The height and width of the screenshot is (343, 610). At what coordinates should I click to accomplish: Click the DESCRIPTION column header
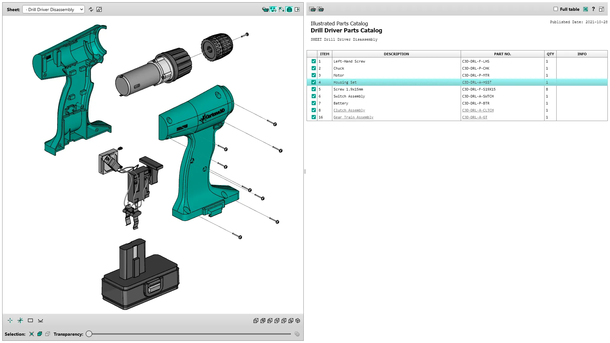[396, 54]
